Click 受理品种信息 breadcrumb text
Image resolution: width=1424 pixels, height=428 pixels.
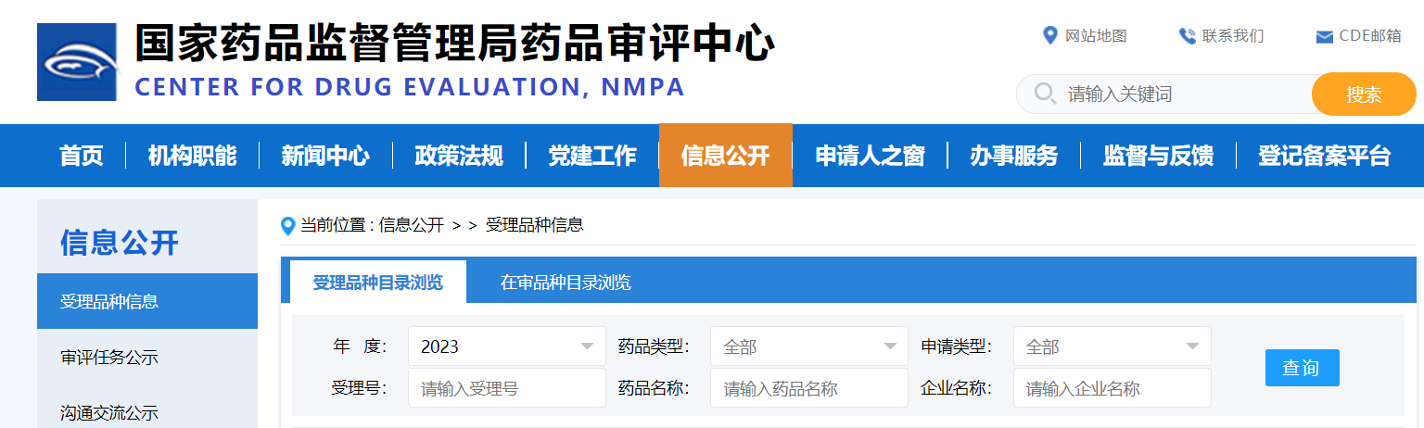[535, 225]
